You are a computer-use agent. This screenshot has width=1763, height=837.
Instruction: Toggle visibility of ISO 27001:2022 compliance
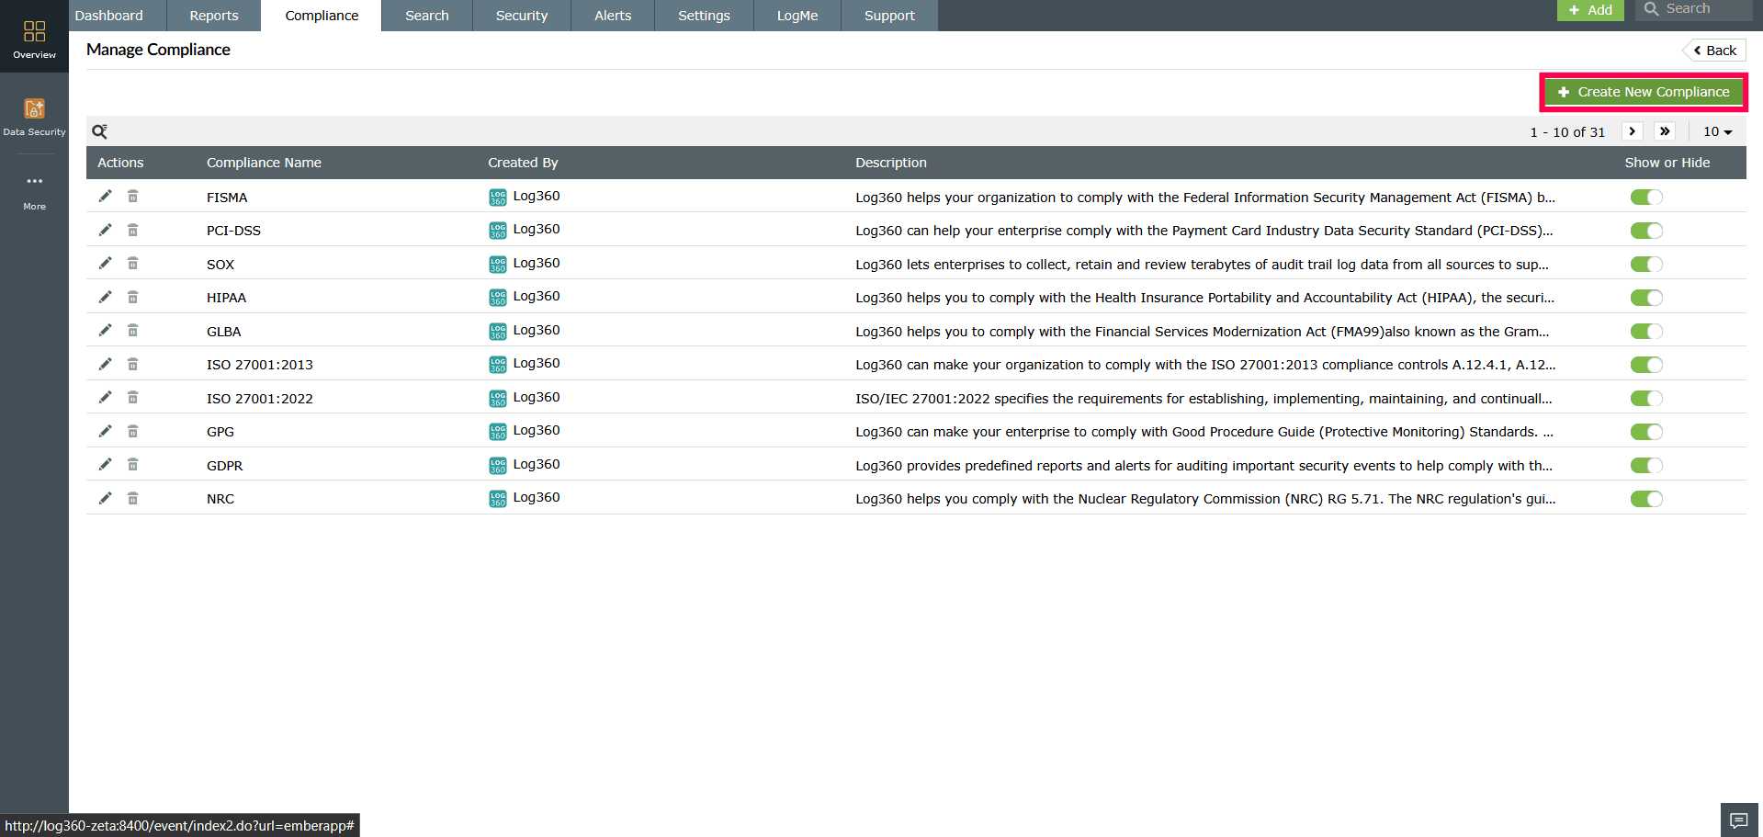(1646, 399)
